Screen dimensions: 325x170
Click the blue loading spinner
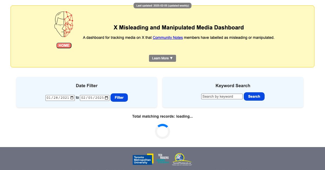[x=162, y=131]
